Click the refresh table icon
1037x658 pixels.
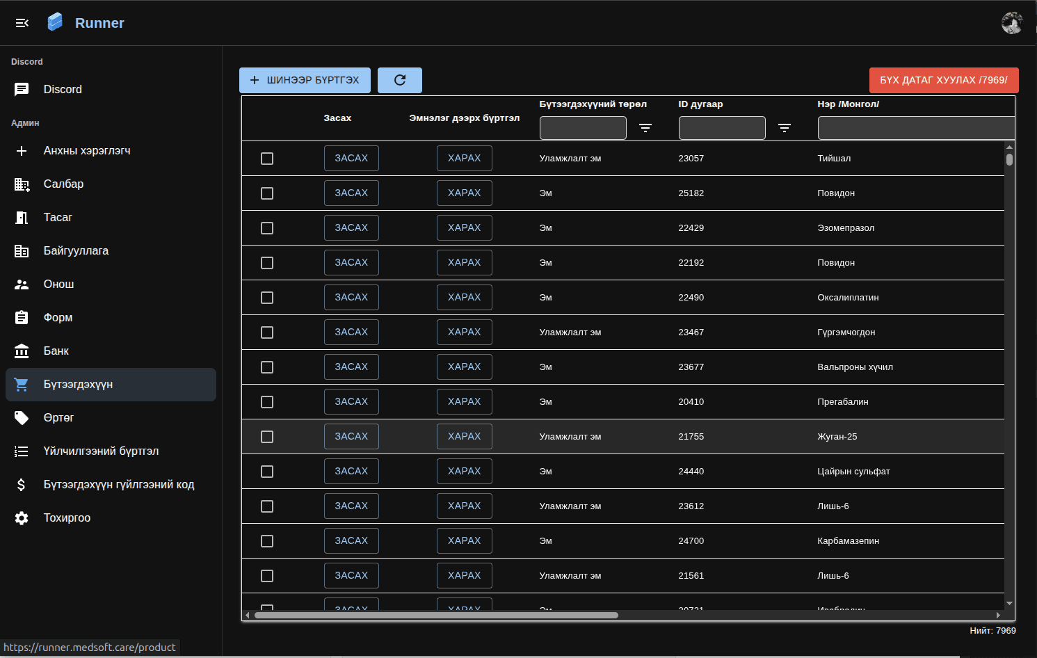pyautogui.click(x=400, y=80)
